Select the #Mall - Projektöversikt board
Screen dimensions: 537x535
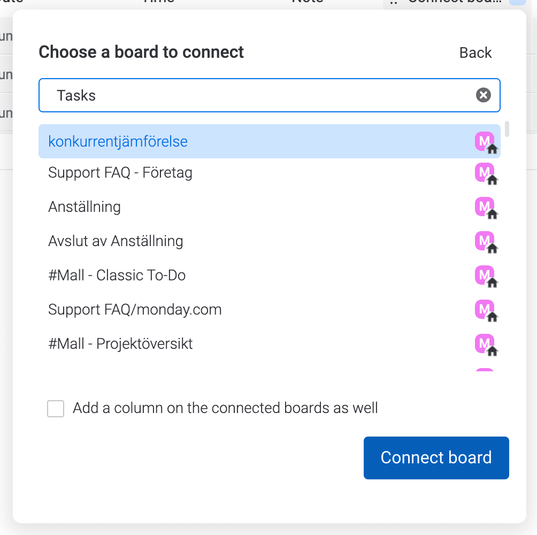(270, 344)
